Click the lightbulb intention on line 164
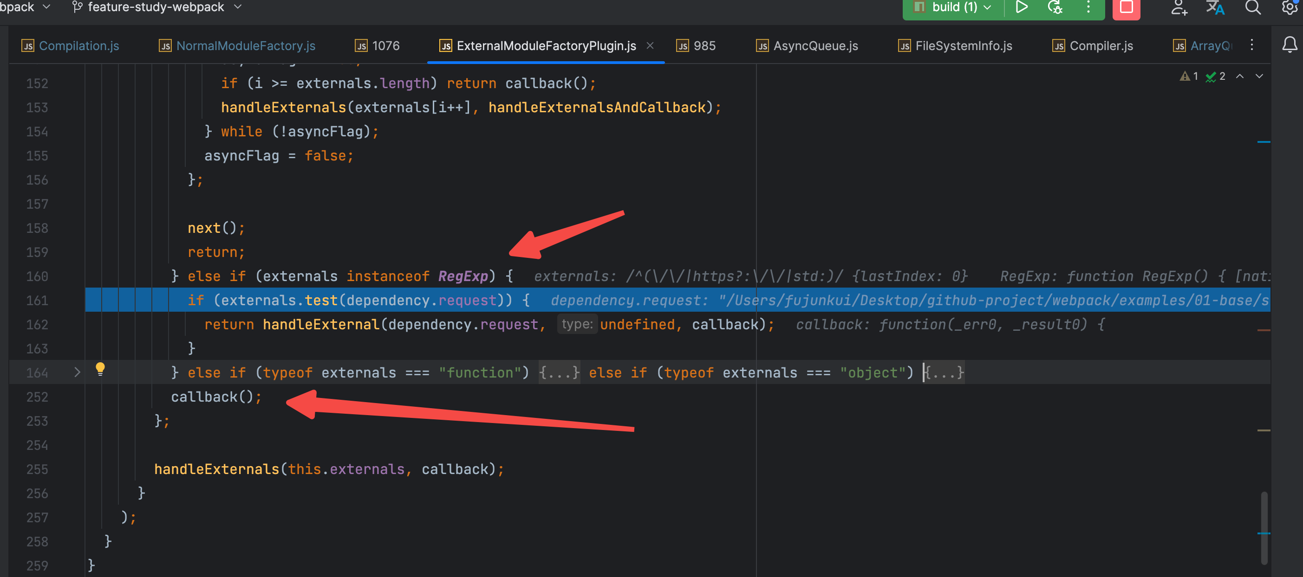 (100, 369)
